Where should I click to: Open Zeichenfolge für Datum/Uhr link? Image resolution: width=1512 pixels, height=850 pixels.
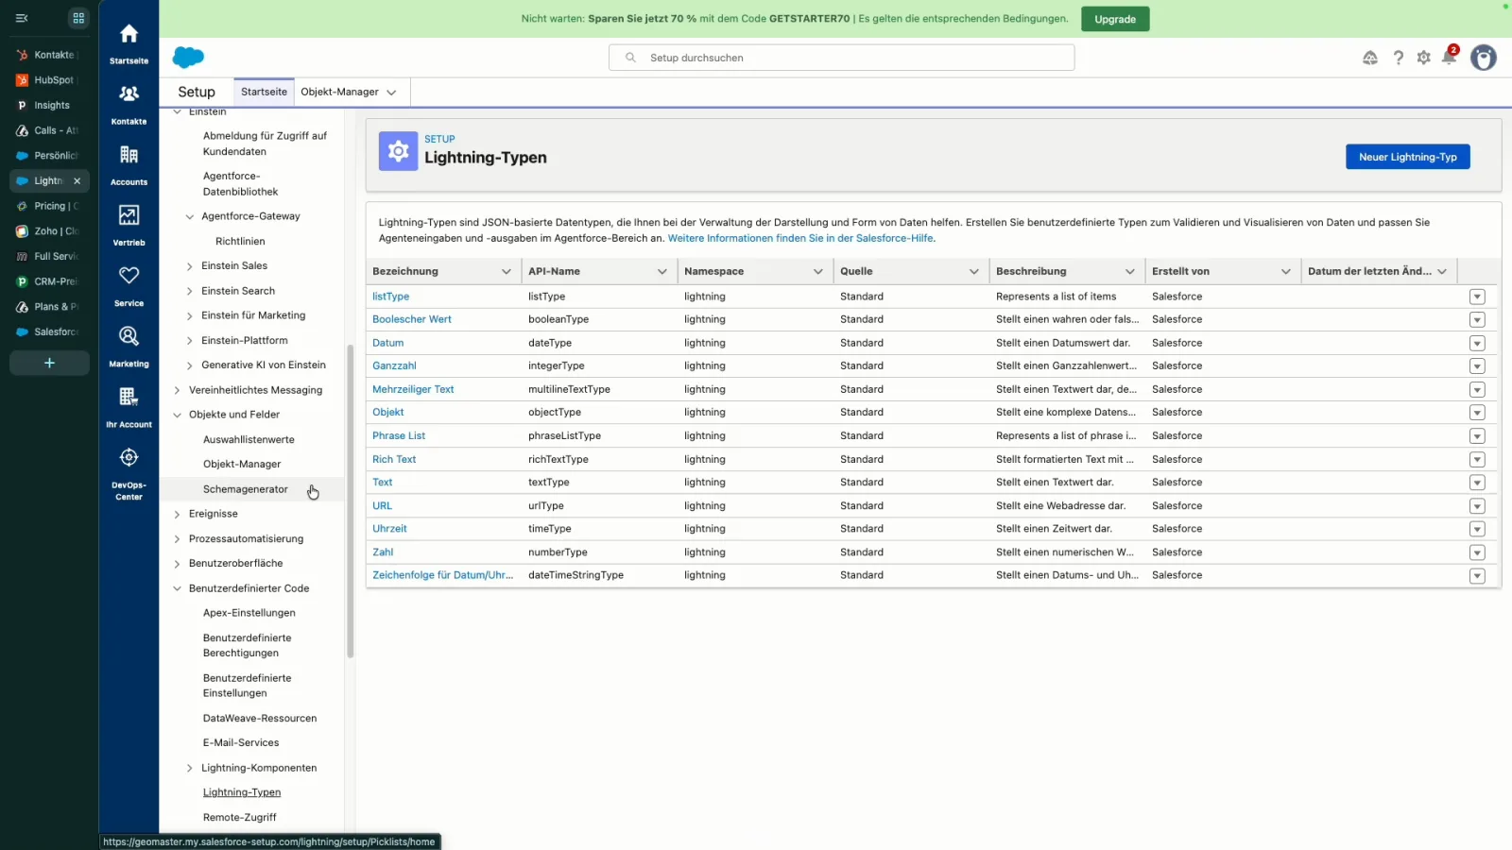(442, 575)
